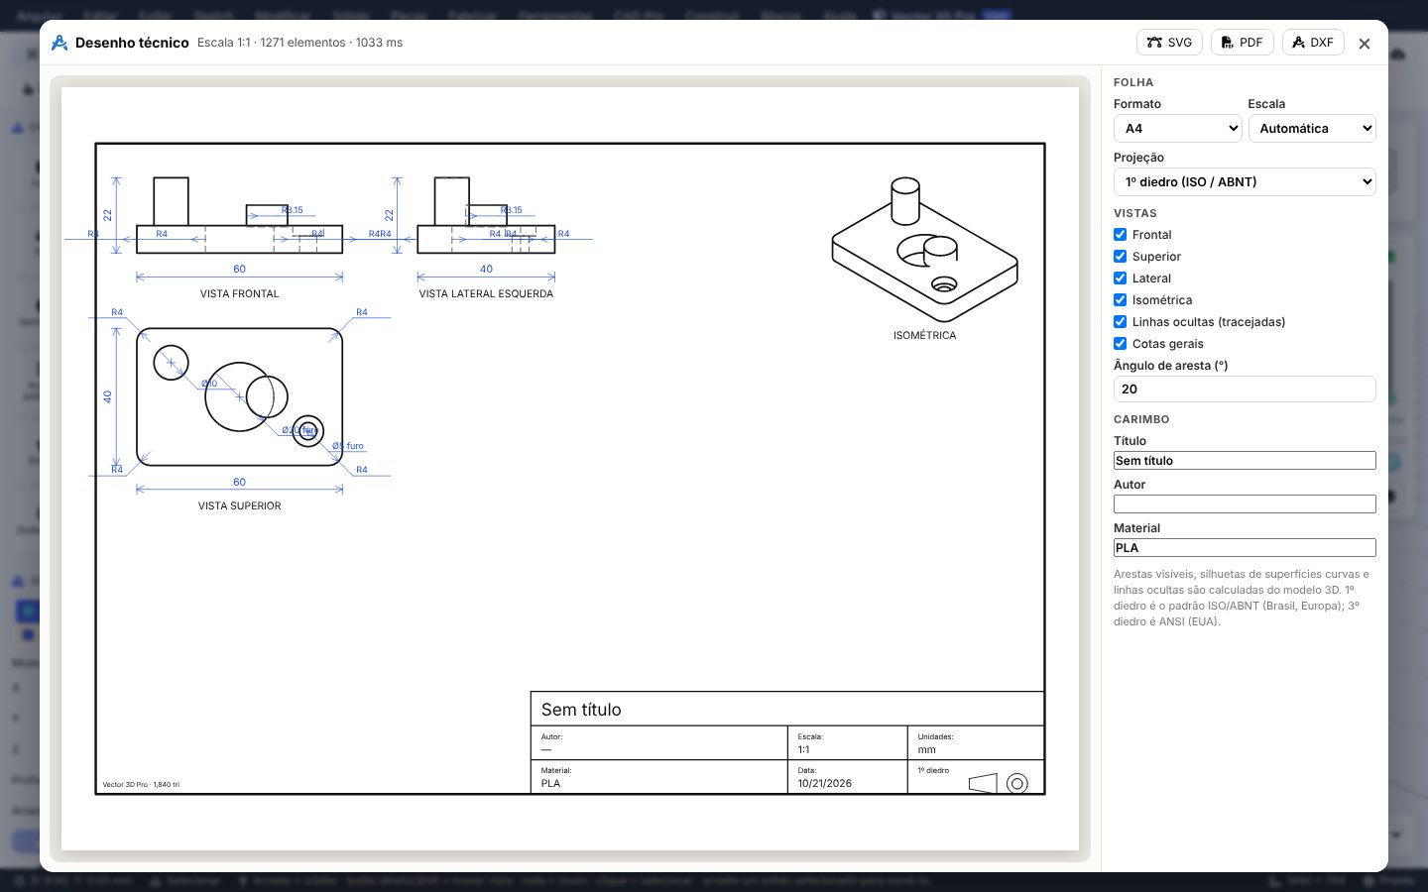Screen dimensions: 1428x892
Task: Click the first-angle projection symbol in title block
Action: 998,784
